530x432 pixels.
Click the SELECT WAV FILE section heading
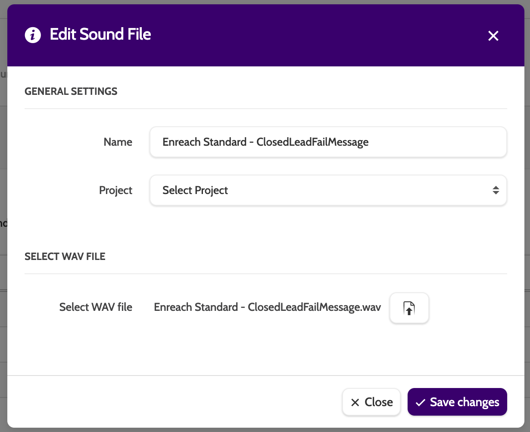coord(65,257)
